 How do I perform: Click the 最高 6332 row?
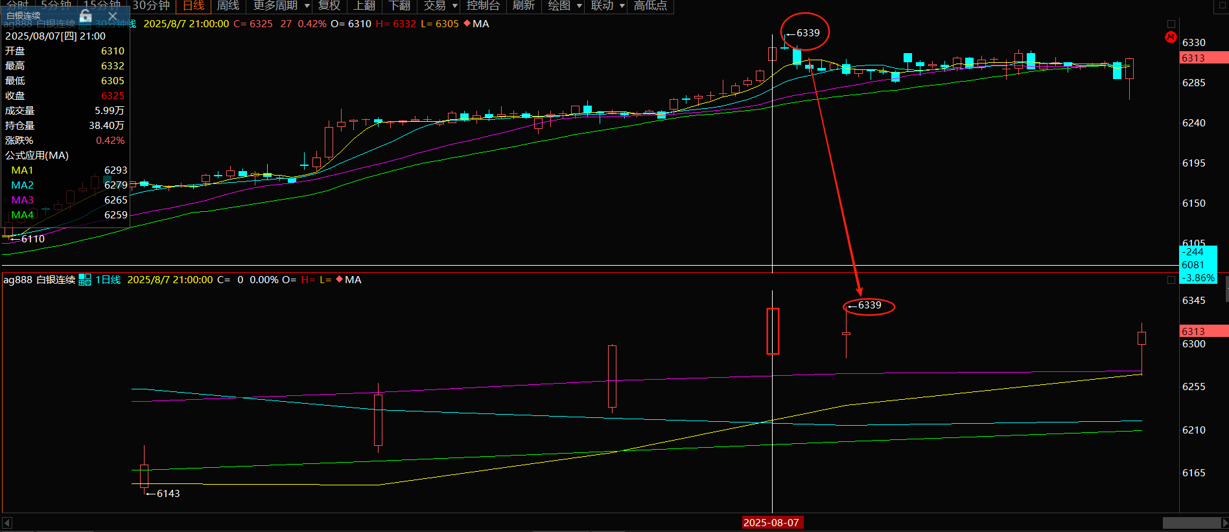pos(65,66)
